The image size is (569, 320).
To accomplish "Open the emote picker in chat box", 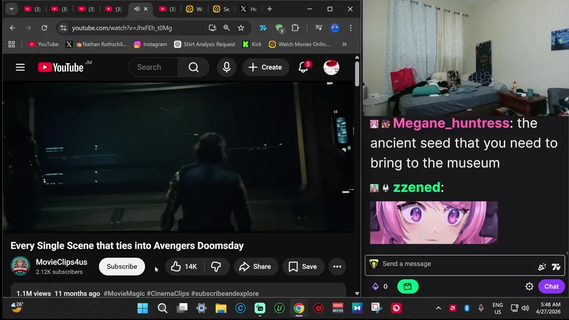I will coord(542,267).
